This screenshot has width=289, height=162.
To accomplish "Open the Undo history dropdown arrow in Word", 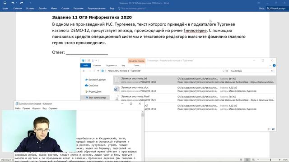I will pyautogui.click(x=16, y=3).
